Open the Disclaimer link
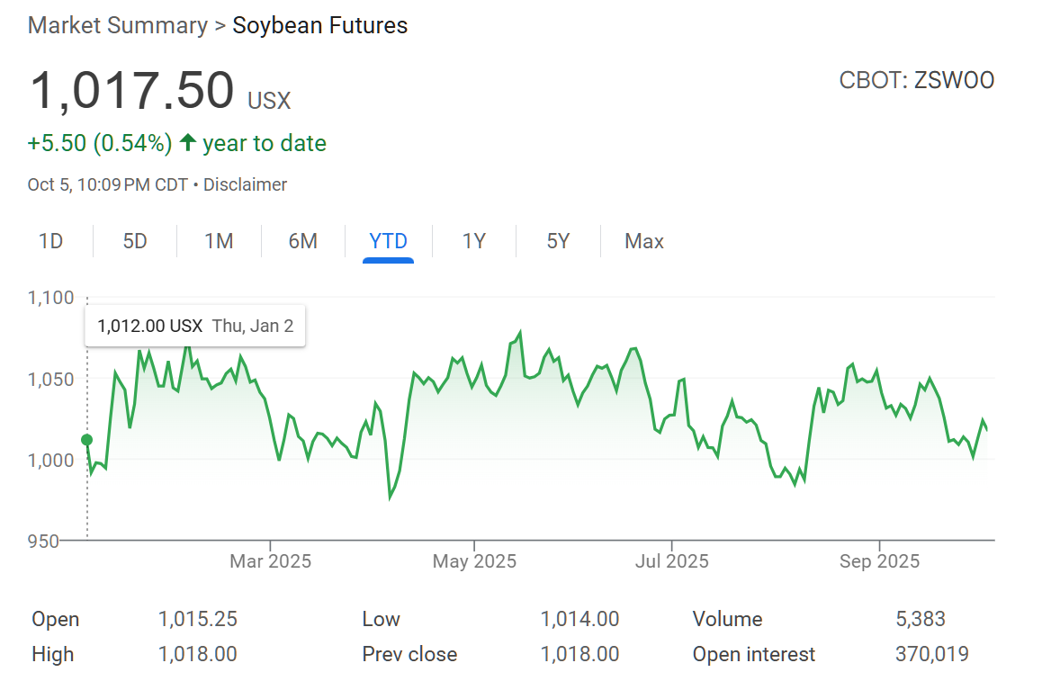Image resolution: width=1051 pixels, height=681 pixels. 245,184
